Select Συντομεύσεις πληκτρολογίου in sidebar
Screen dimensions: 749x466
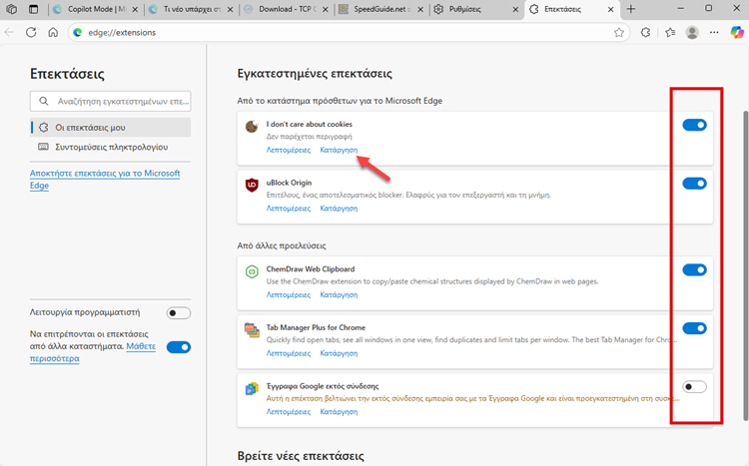(110, 147)
